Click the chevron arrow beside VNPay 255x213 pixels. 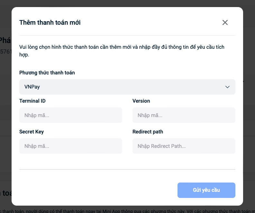pos(227,87)
